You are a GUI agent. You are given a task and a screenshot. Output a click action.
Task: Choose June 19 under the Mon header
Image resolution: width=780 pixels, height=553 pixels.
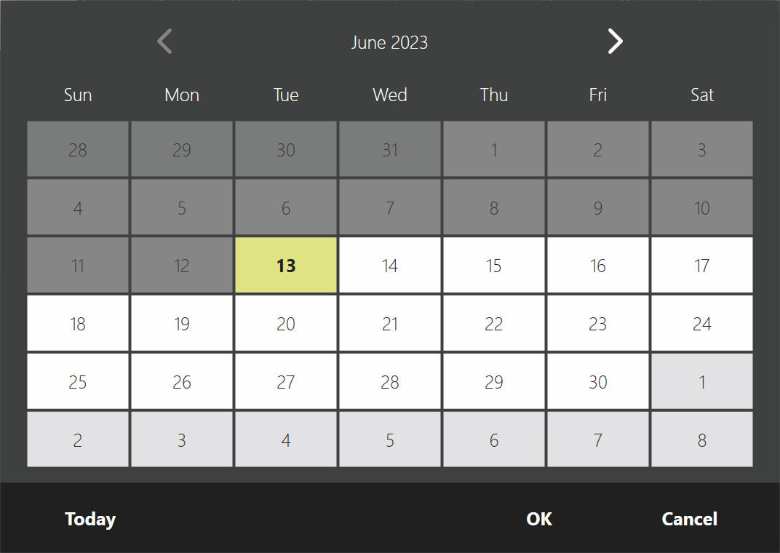(x=181, y=323)
